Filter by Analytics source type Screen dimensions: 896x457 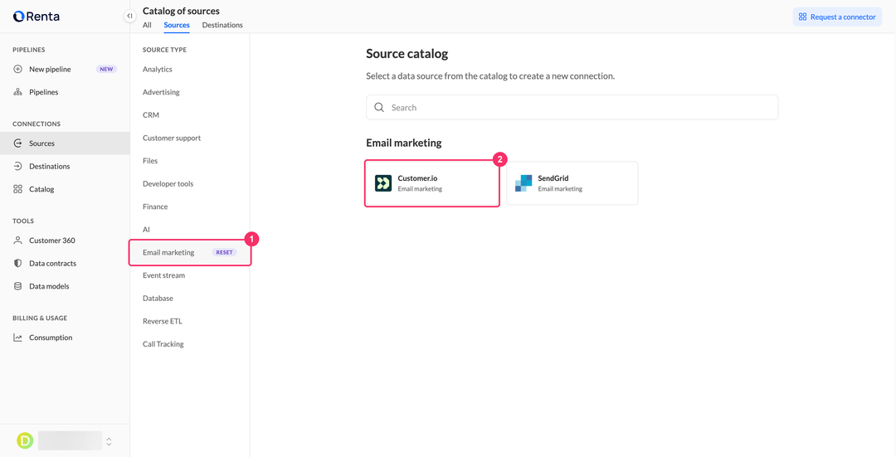click(x=158, y=69)
